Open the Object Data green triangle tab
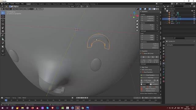 pyautogui.click(x=164, y=75)
